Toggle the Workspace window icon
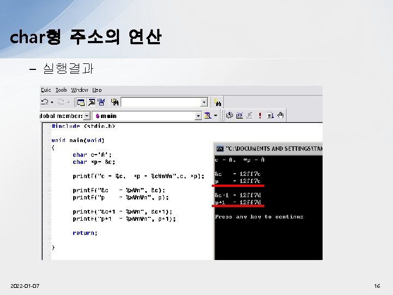The height and width of the screenshot is (295, 393). point(81,102)
